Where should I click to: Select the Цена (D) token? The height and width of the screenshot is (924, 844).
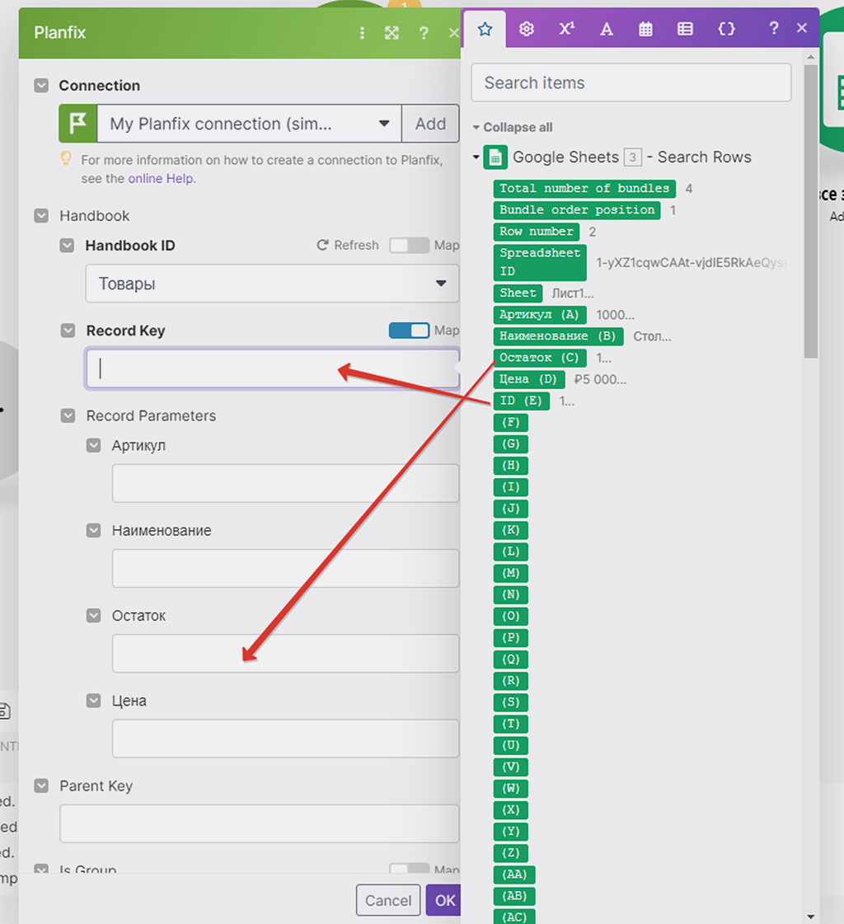click(528, 379)
